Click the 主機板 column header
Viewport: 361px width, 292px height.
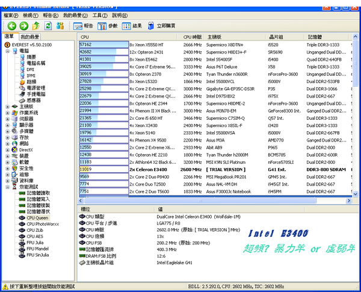coord(235,37)
